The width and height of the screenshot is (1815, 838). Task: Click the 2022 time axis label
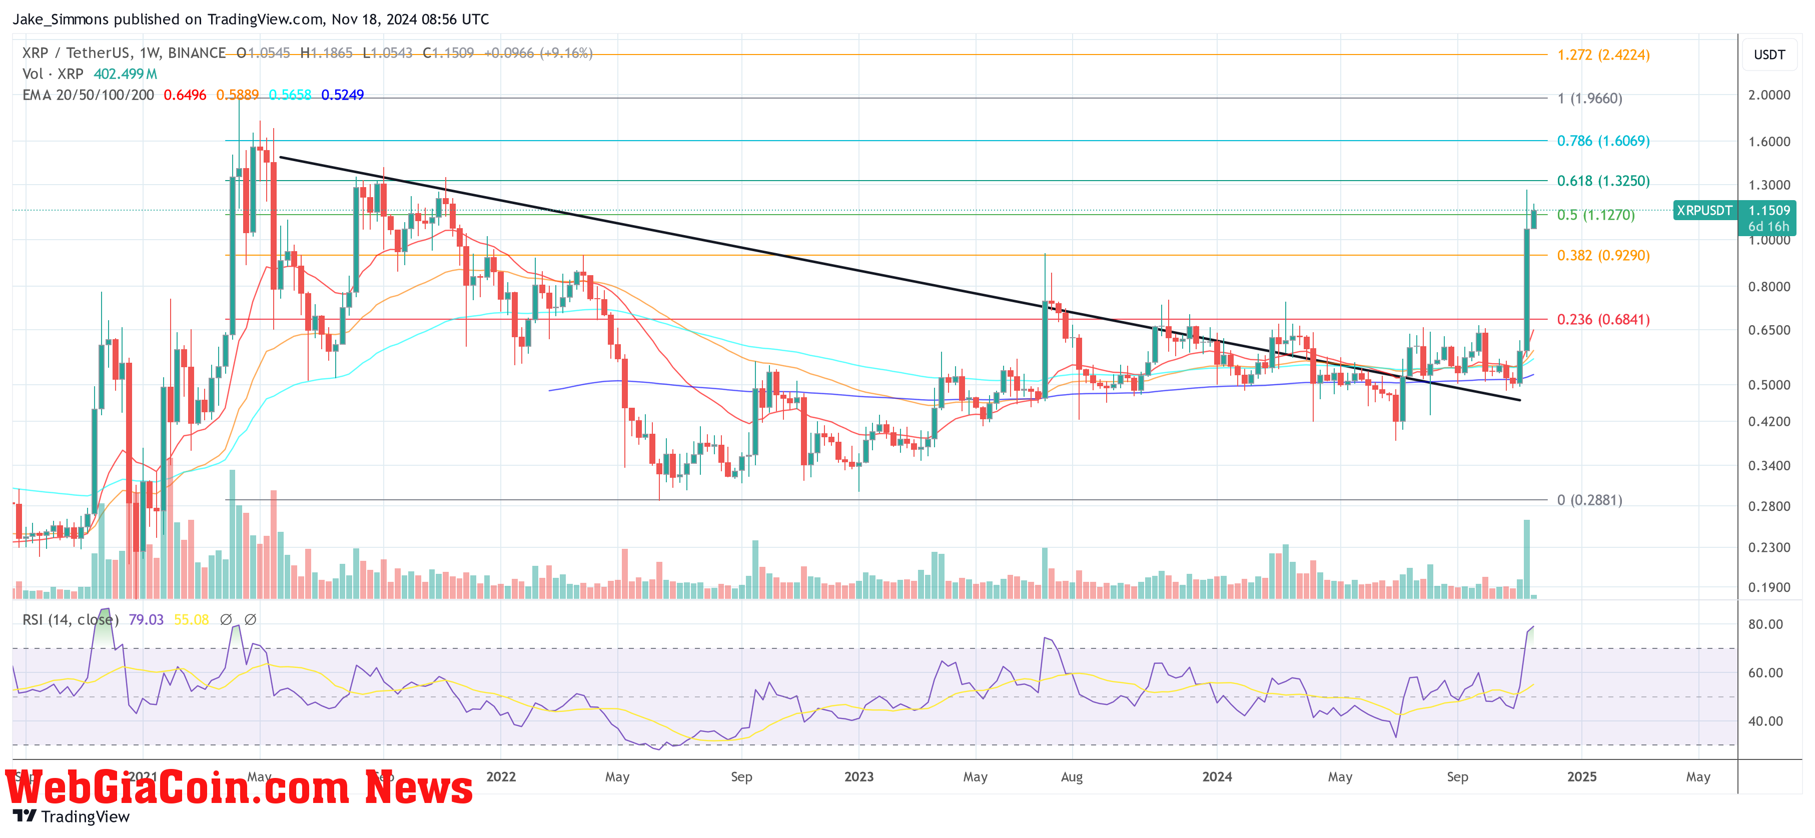pos(501,776)
